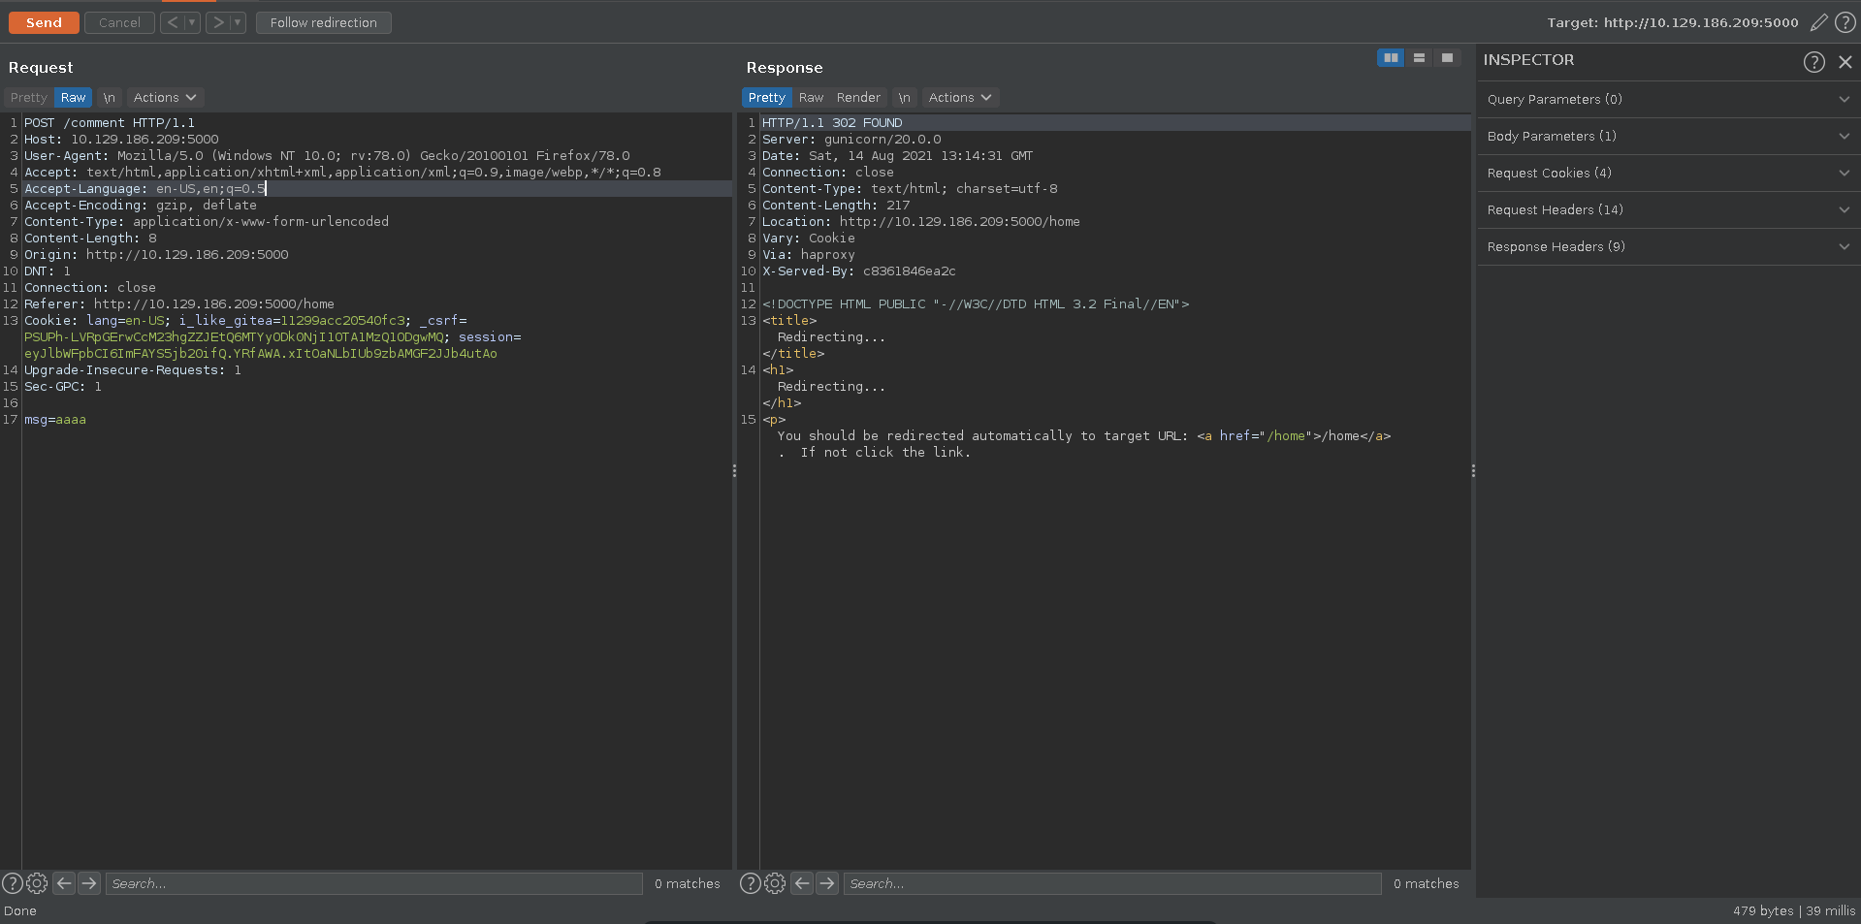The width and height of the screenshot is (1861, 924).
Task: Switch to top-bottom split layout
Action: 1419,58
